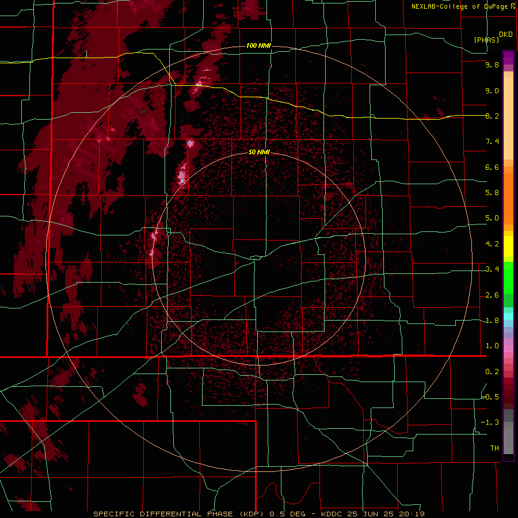The width and height of the screenshot is (518, 518).
Task: Click the -0.5 legend value
Action: tap(490, 397)
